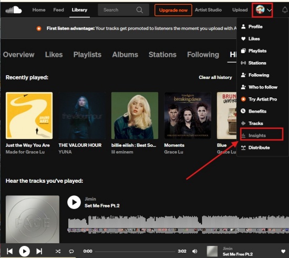Open the FACE album artwork
Screen dimensions: 289x258
coord(33,219)
